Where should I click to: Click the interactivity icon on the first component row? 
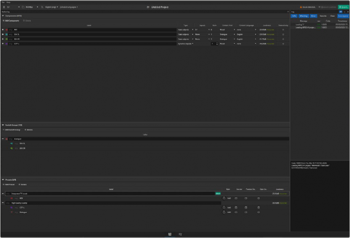(x=283, y=30)
